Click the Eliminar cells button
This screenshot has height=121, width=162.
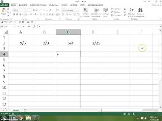point(116,12)
